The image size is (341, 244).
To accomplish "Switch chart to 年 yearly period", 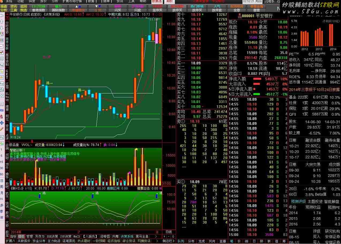I will pos(2,217).
